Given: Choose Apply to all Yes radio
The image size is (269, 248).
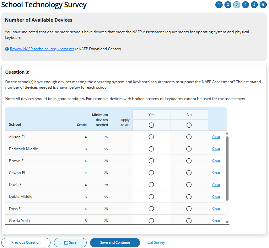Looking at the screenshot, I should (x=151, y=125).
